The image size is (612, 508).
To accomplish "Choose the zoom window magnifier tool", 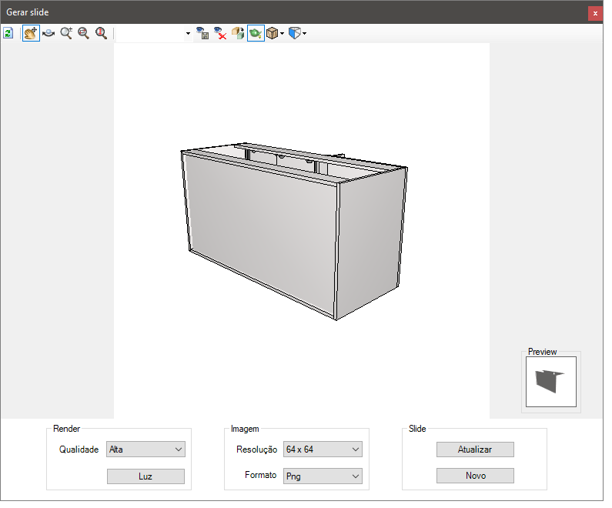I will click(84, 33).
